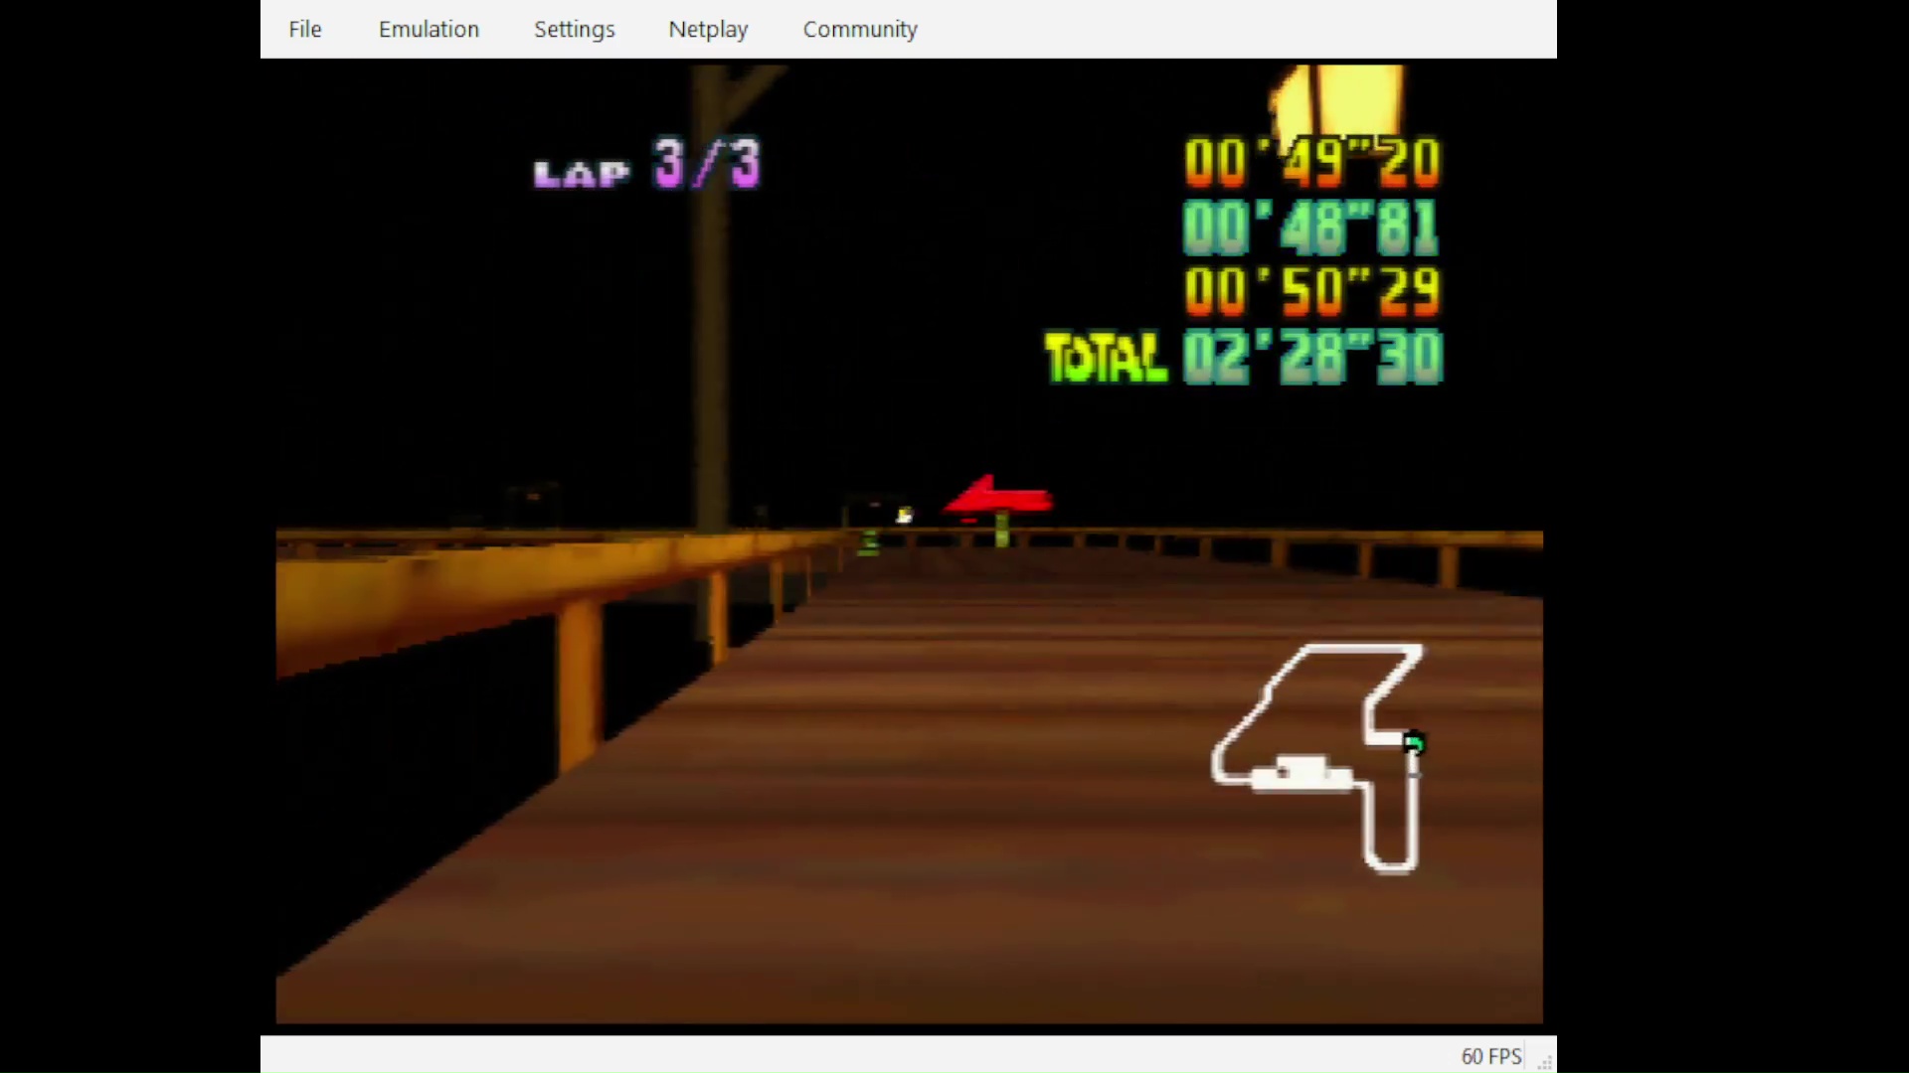Click the second lap time 00'48"81
The width and height of the screenshot is (1909, 1073).
coord(1310,228)
